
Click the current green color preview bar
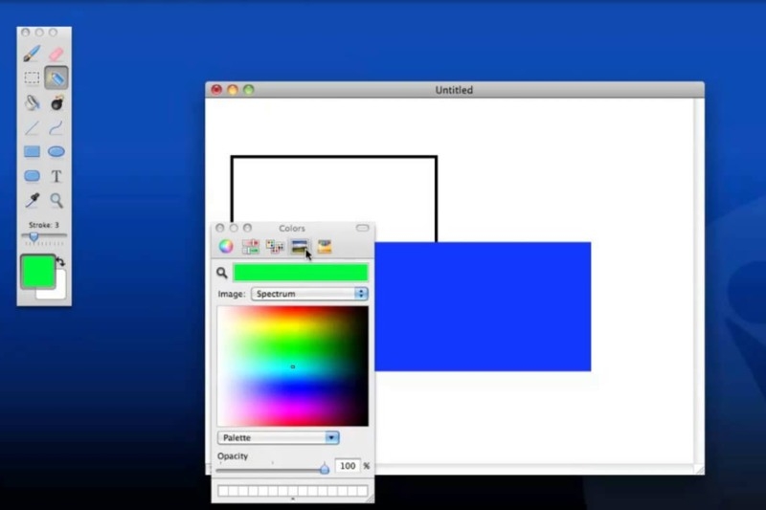(301, 273)
